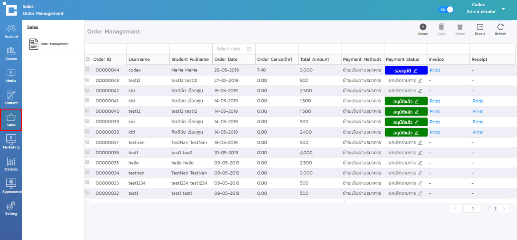Check the box for order 00000044
Image resolution: width=517 pixels, height=240 pixels.
(88, 69)
